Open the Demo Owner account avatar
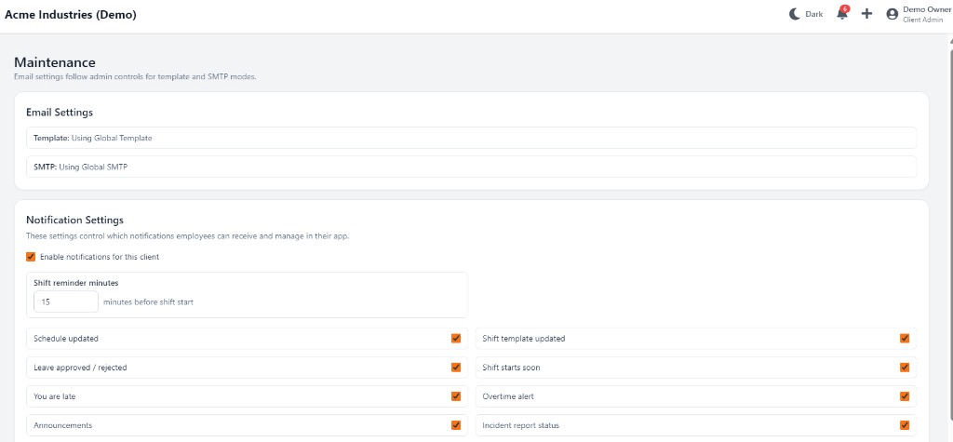The height and width of the screenshot is (442, 953). (893, 14)
